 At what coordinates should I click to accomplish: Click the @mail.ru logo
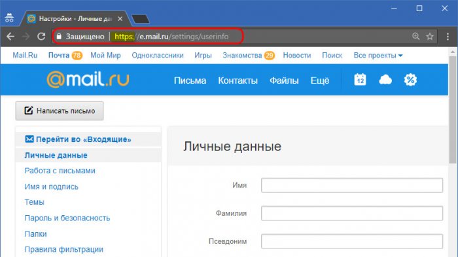point(88,79)
